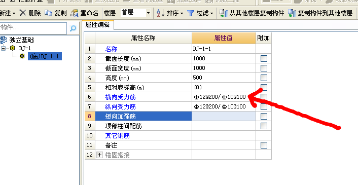Click the gear icon beside DJ-1
This screenshot has width=358, height=185.
(x=13, y=48)
